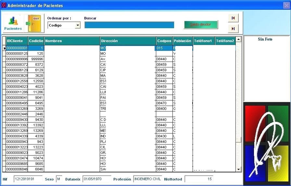291x186 pixels.
Task: Click the Nombres column header
Action: [72, 41]
